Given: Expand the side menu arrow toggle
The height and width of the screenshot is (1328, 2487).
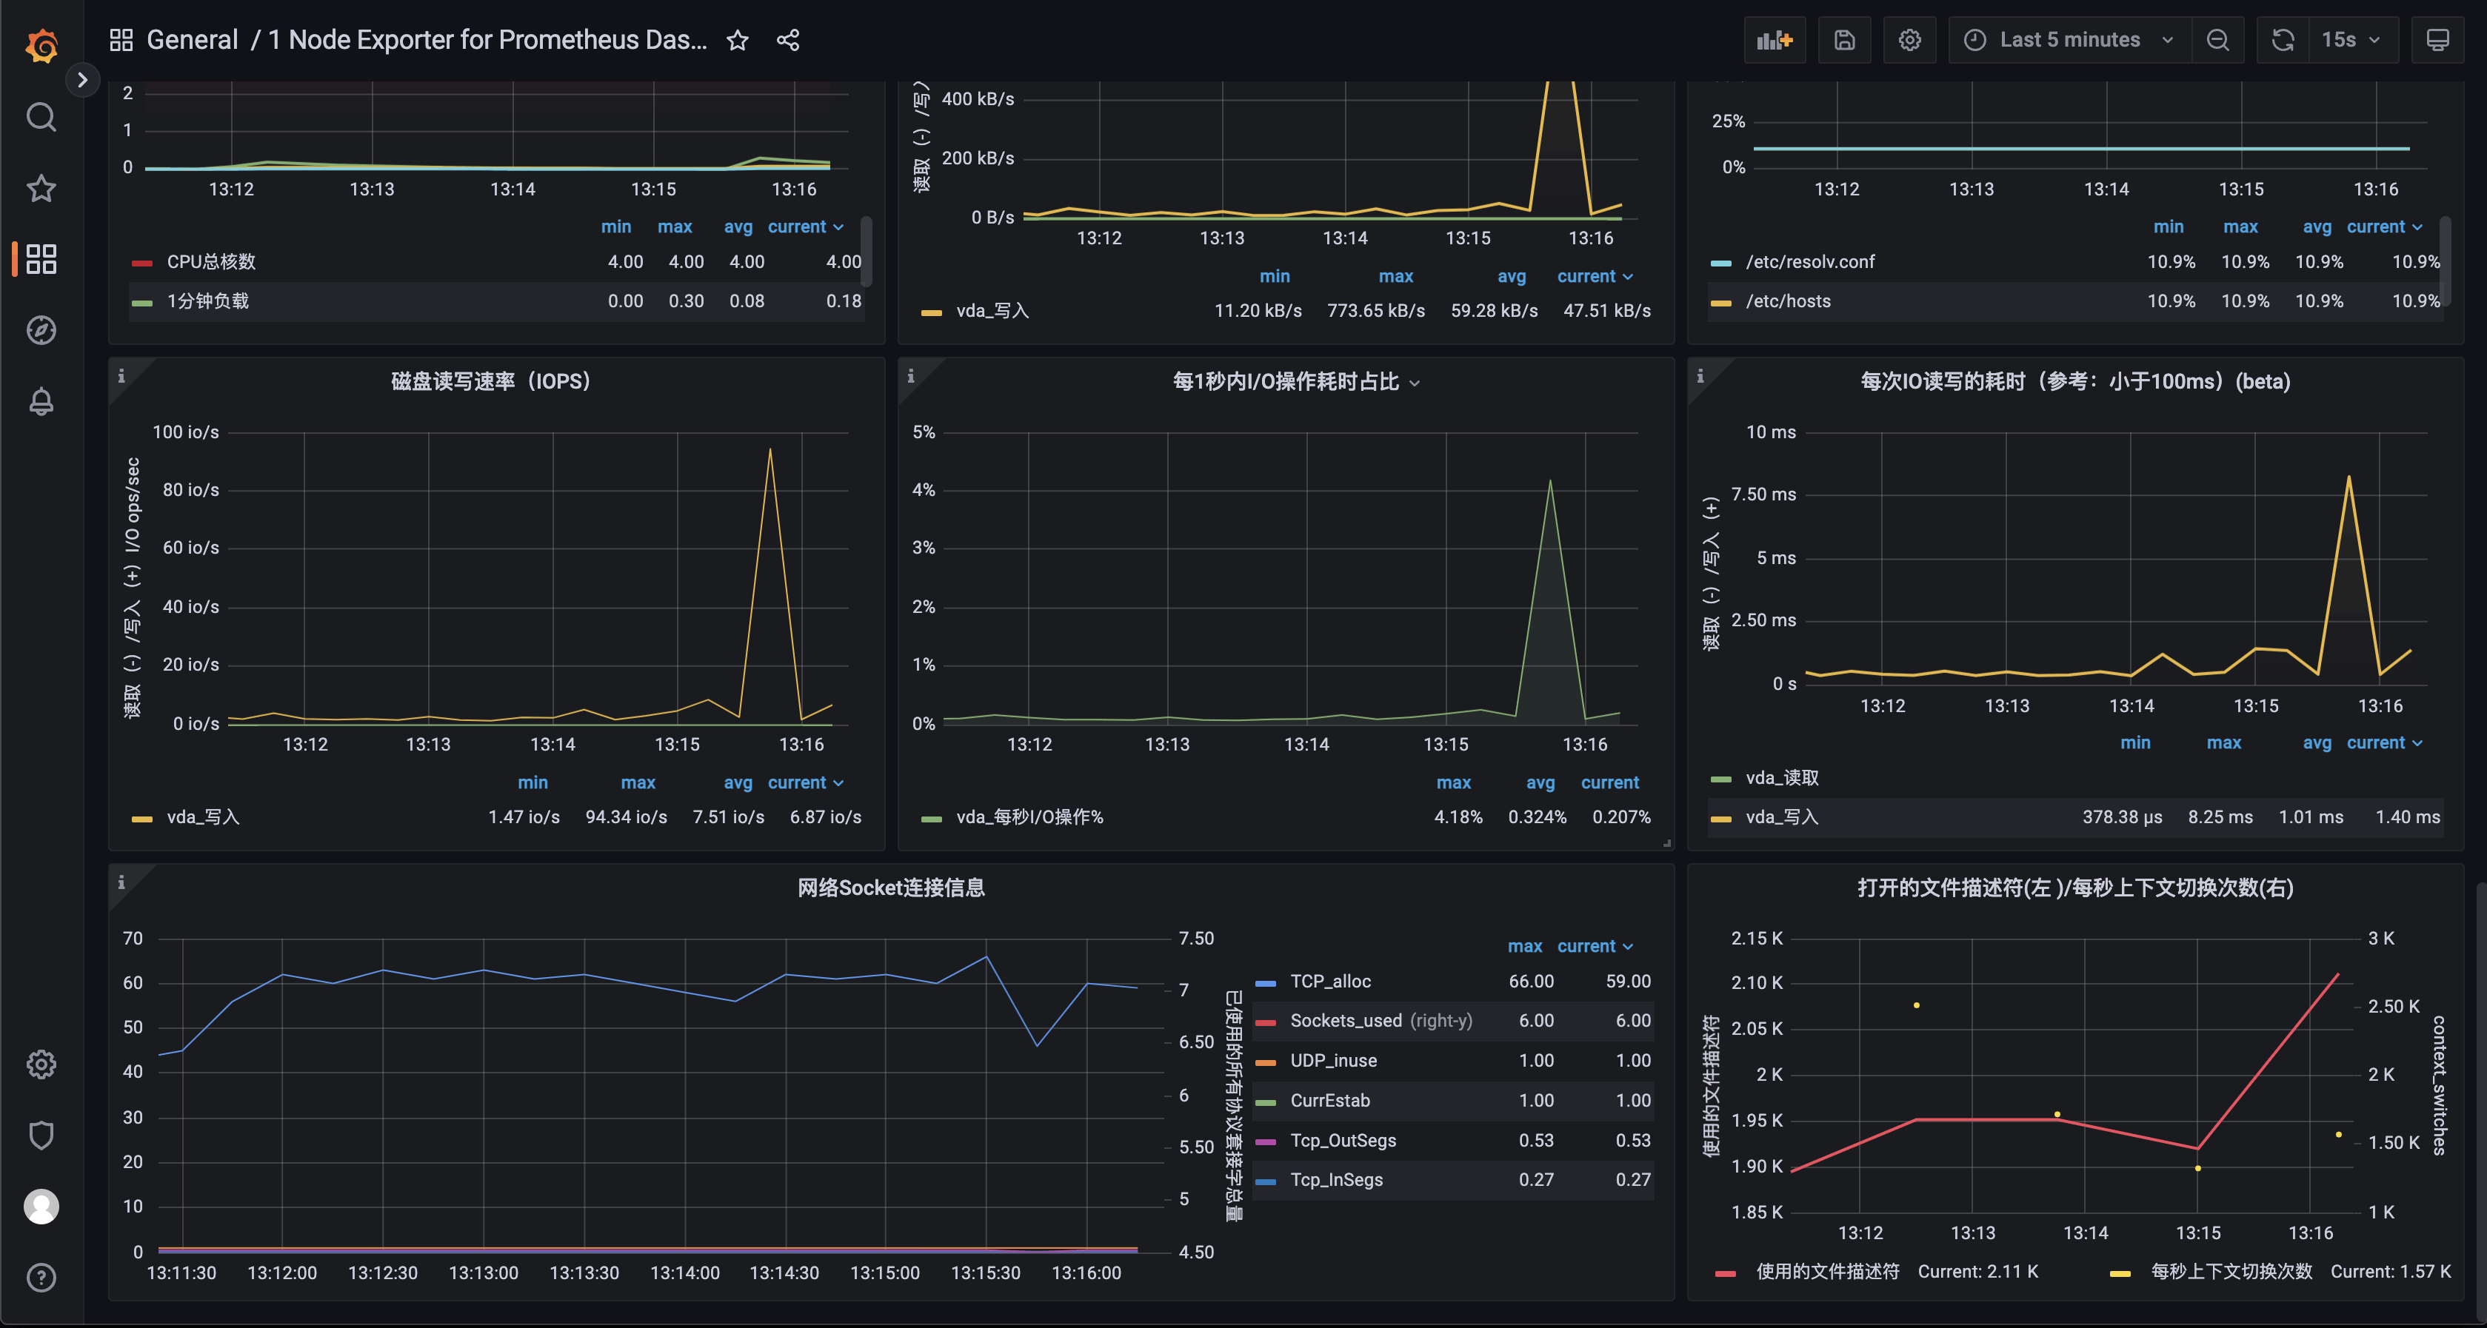Looking at the screenshot, I should (83, 80).
